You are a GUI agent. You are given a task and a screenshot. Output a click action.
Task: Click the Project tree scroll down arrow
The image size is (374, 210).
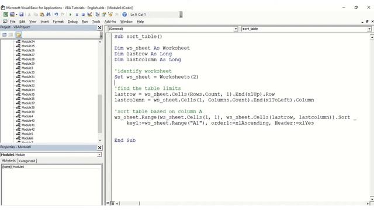[x=100, y=140]
